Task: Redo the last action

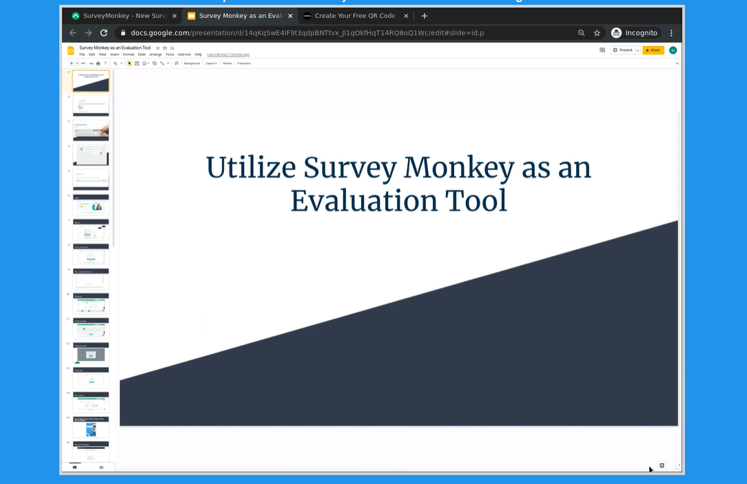Action: coord(91,63)
